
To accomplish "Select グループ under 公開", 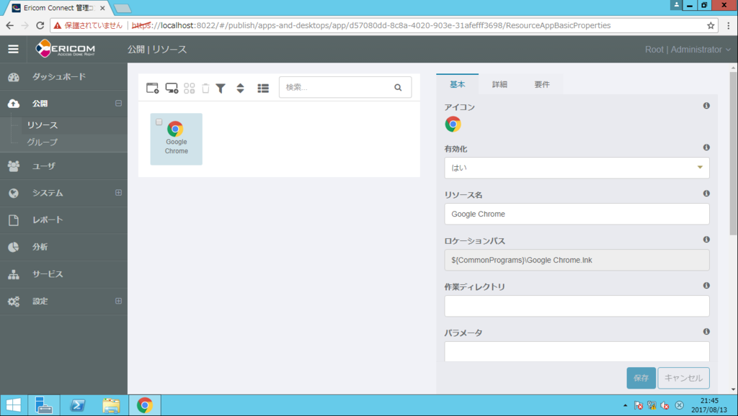I will pyautogui.click(x=43, y=142).
